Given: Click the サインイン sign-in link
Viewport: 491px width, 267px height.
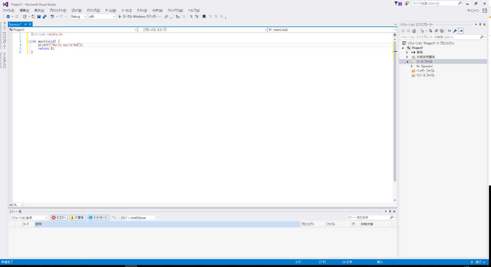Looking at the screenshot, I should 473,11.
